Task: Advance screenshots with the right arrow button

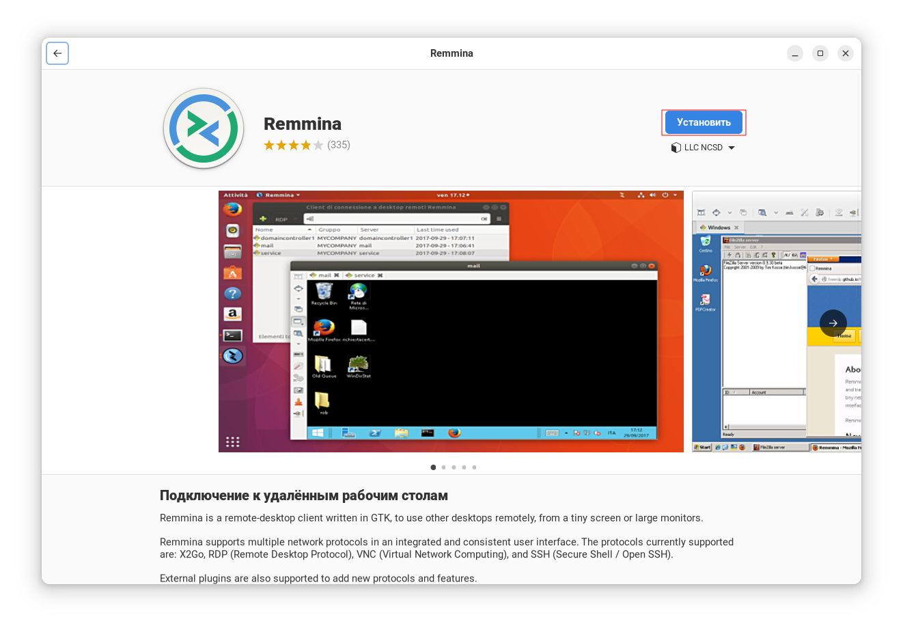Action: pos(833,323)
